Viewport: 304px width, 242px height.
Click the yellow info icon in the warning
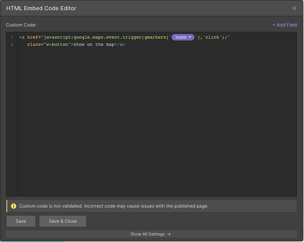[x=14, y=206]
